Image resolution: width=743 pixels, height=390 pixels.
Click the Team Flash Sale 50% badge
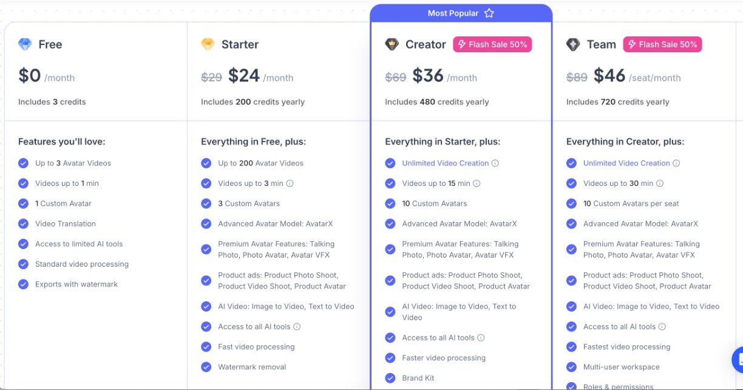pyautogui.click(x=662, y=44)
